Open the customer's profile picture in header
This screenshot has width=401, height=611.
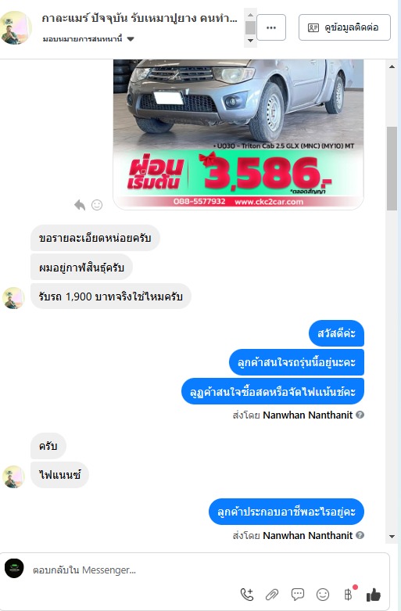(16, 27)
